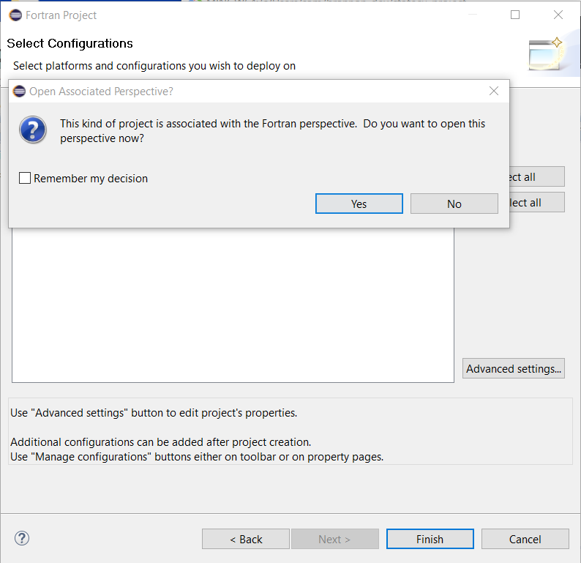Click Eclipse icon beside Open Associated Perspective title
Screen dimensions: 581x563
20,92
